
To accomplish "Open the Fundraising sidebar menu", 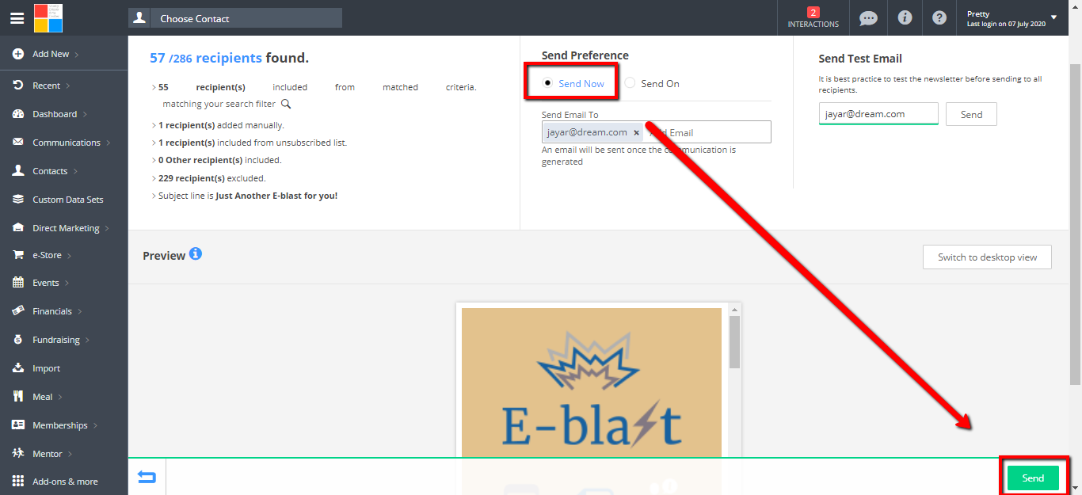I will coord(55,340).
